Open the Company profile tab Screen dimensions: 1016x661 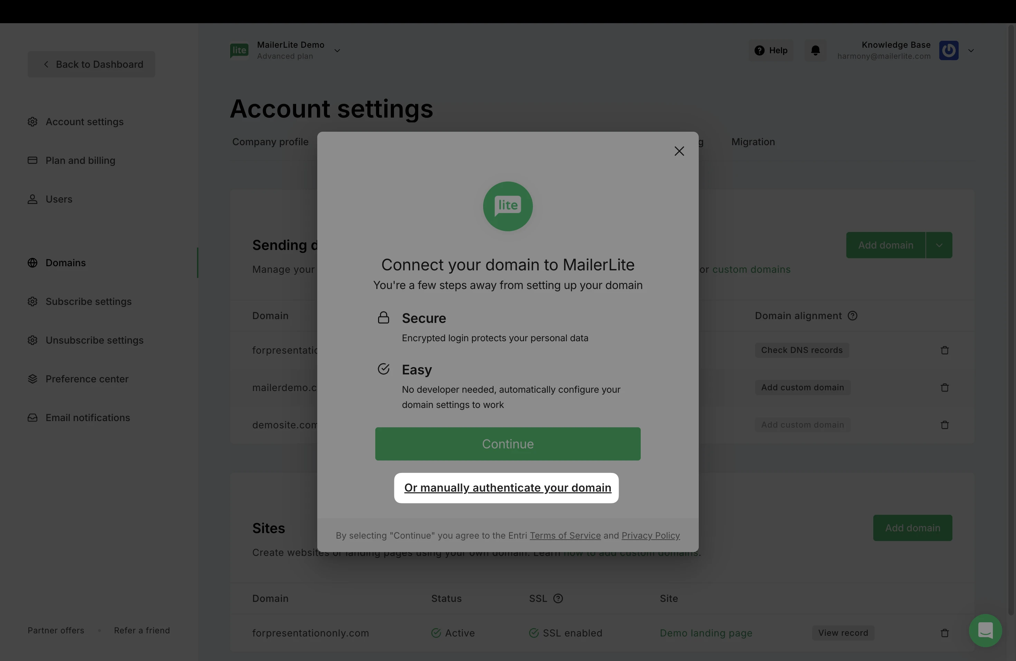[x=270, y=142]
